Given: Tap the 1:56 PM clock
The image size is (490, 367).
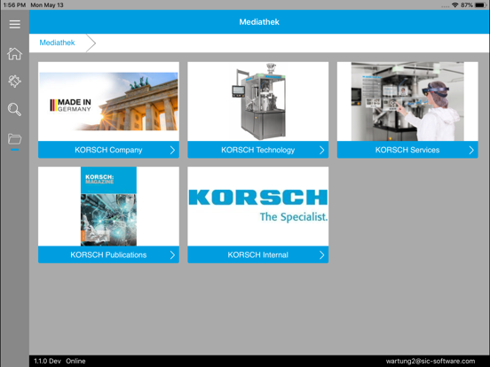Looking at the screenshot, I should pos(14,5).
